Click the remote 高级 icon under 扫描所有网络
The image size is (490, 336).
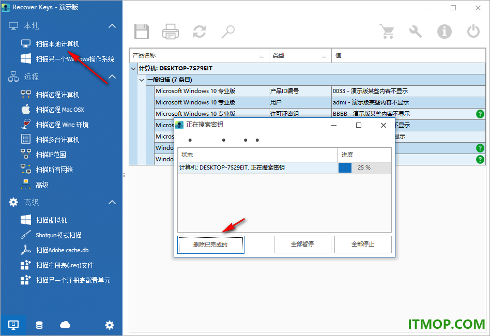tap(26, 185)
